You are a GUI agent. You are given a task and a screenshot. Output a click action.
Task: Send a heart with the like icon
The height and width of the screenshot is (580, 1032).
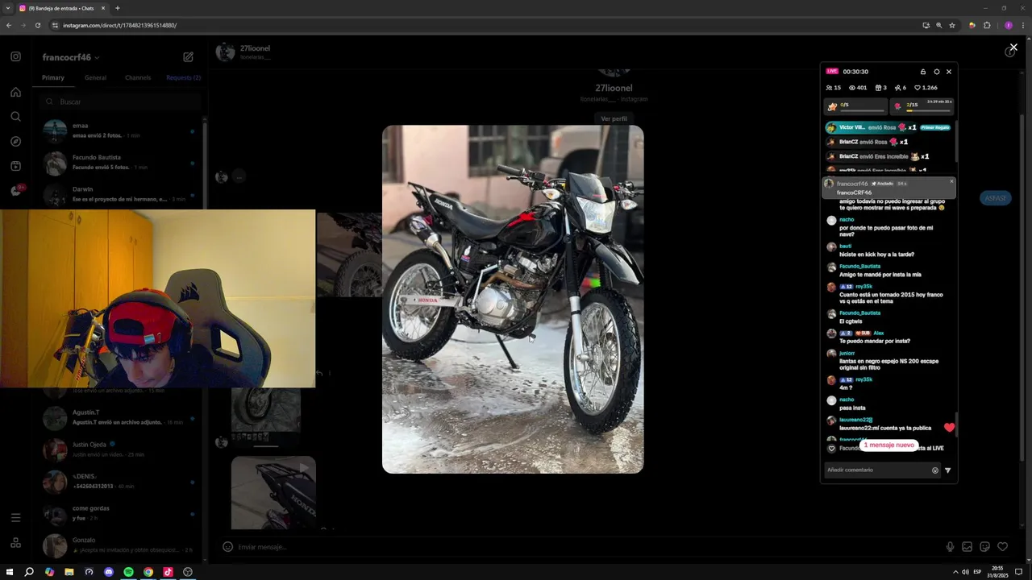1002,547
